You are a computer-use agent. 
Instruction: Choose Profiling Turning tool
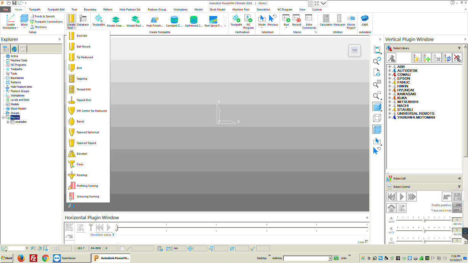pos(88,186)
